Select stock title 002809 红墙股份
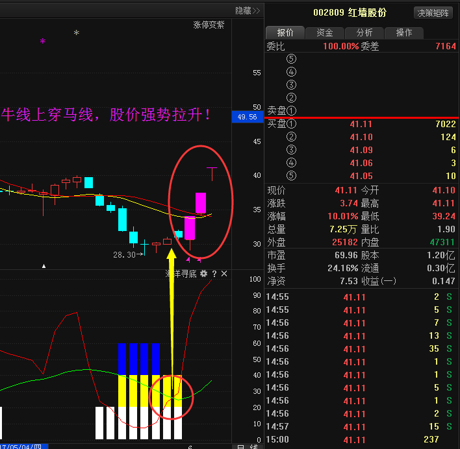This screenshot has height=449, width=460. click(x=350, y=12)
